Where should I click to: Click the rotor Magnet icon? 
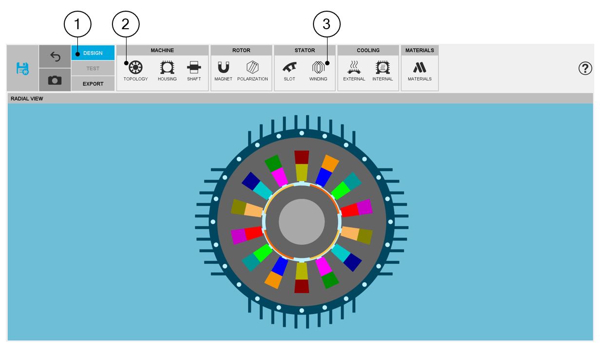click(223, 69)
